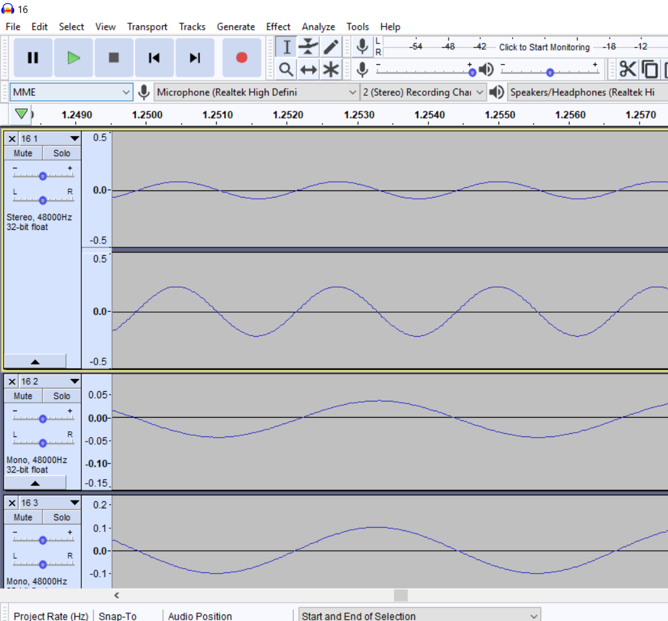Image resolution: width=668 pixels, height=621 pixels.
Task: Select the Time Shift tool
Action: [x=309, y=69]
